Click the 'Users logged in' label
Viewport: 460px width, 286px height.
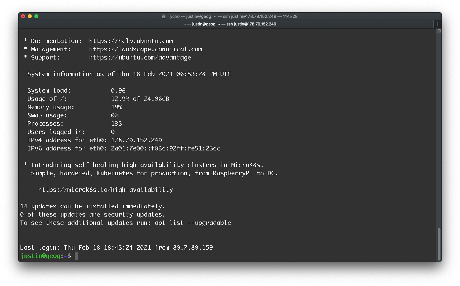56,132
